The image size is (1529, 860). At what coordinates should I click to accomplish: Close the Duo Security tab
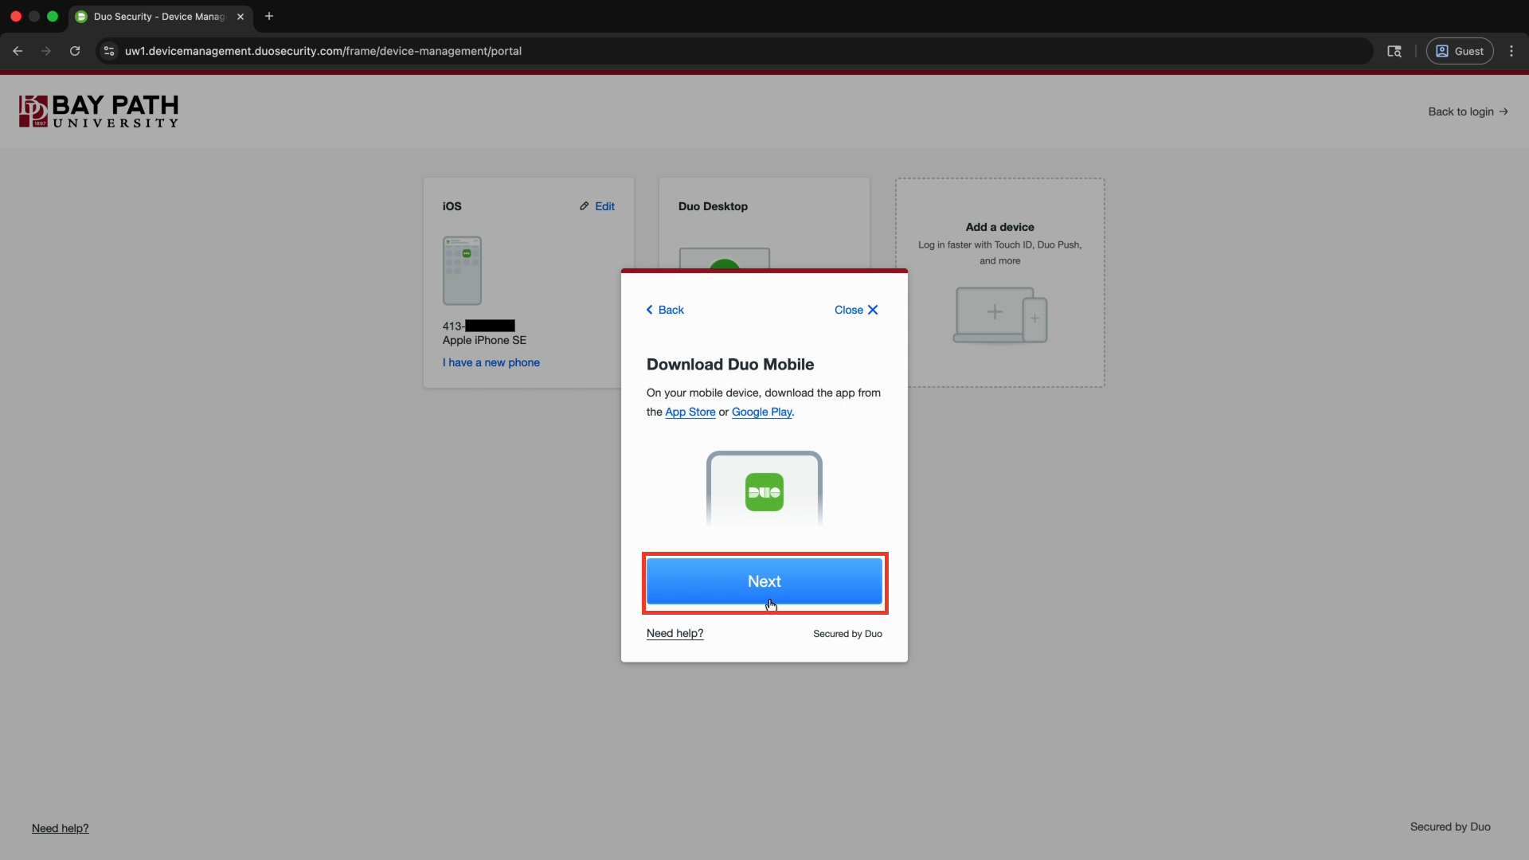[x=240, y=16]
